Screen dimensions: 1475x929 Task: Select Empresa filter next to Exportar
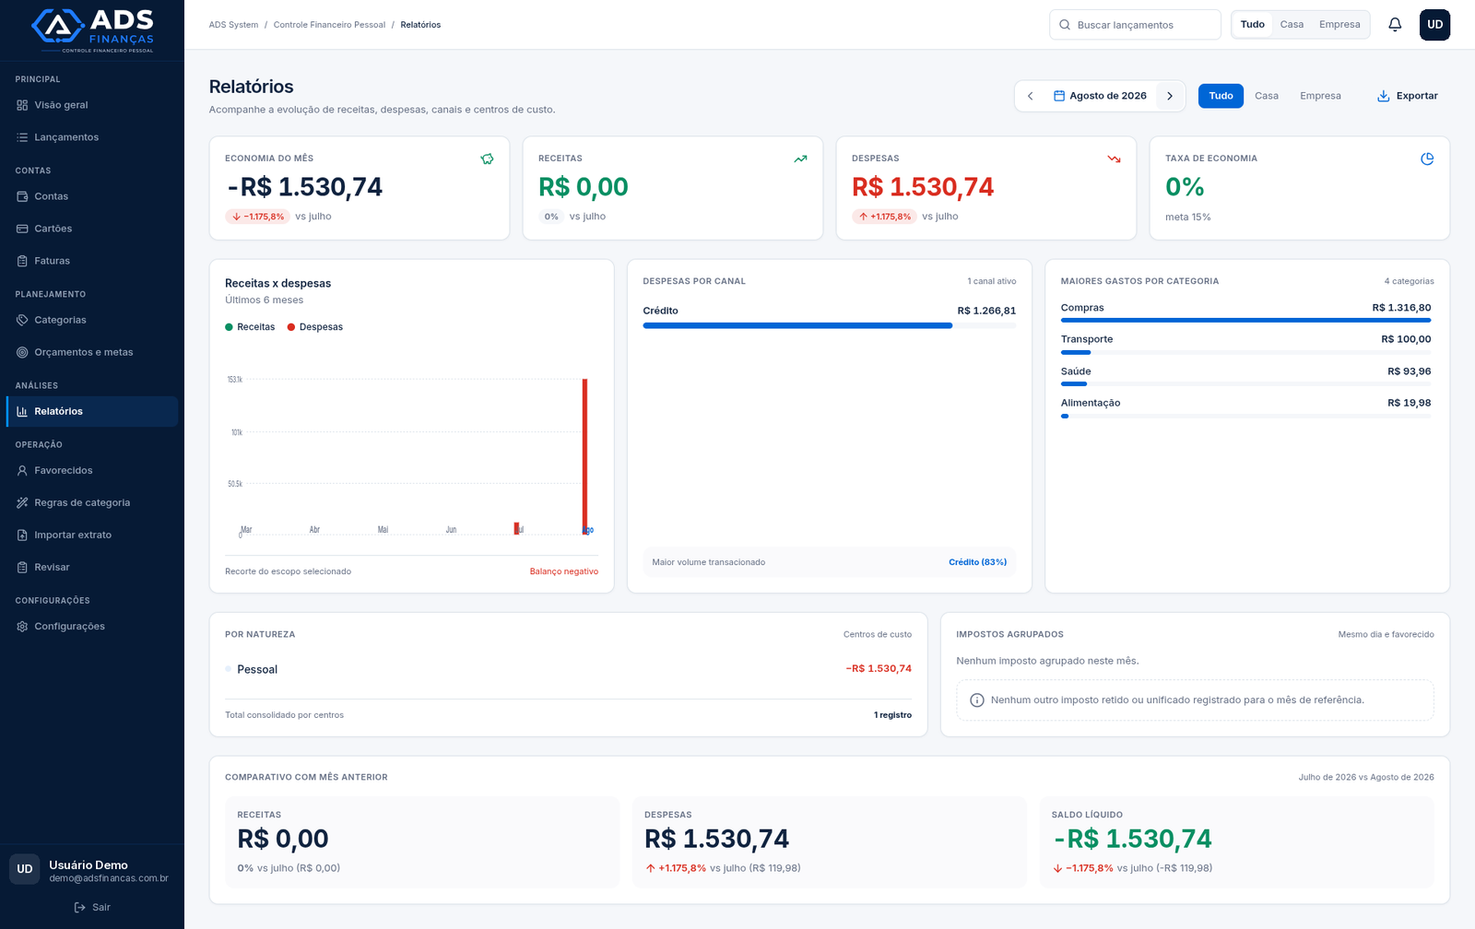click(1320, 96)
